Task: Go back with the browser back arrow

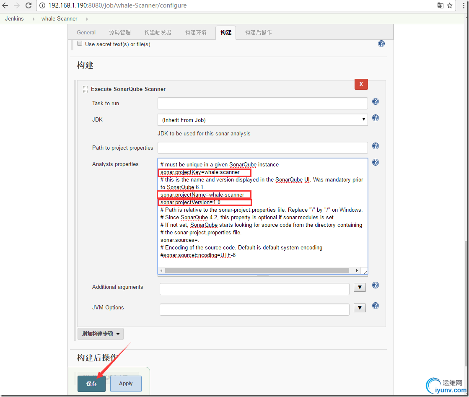Action: click(x=5, y=5)
